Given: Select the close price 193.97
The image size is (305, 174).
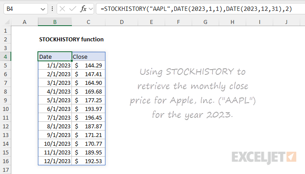Looking at the screenshot, I should (x=88, y=109).
